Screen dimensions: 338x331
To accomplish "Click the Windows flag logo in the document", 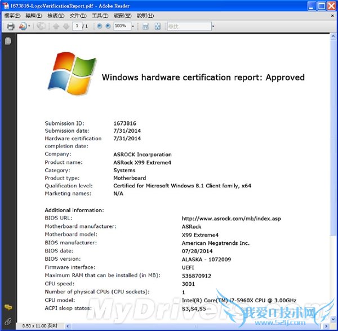I will pos(72,73).
